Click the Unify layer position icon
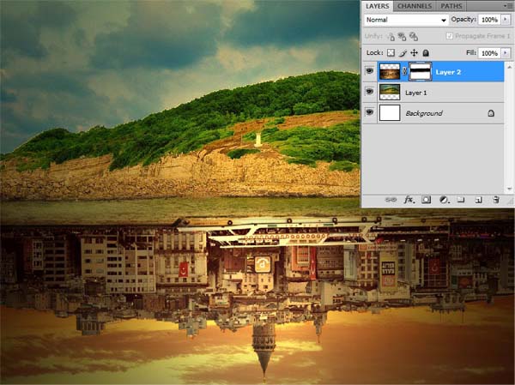The width and height of the screenshot is (515, 385). [391, 36]
